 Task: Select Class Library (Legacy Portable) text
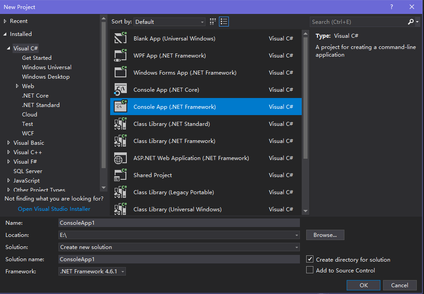pos(174,192)
